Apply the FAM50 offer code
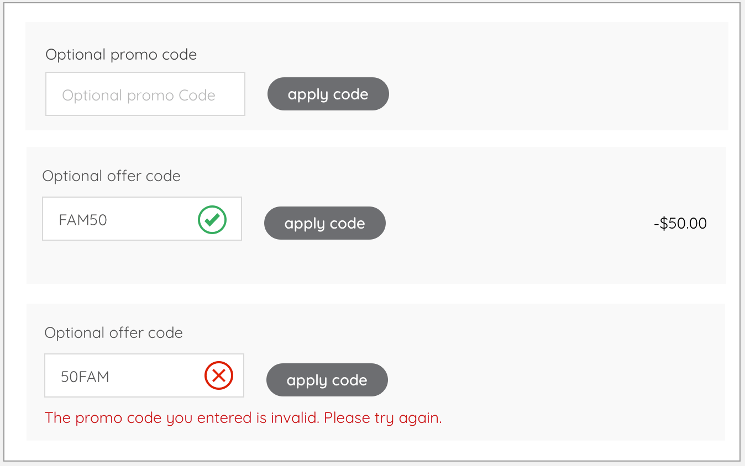The width and height of the screenshot is (745, 466). point(324,223)
